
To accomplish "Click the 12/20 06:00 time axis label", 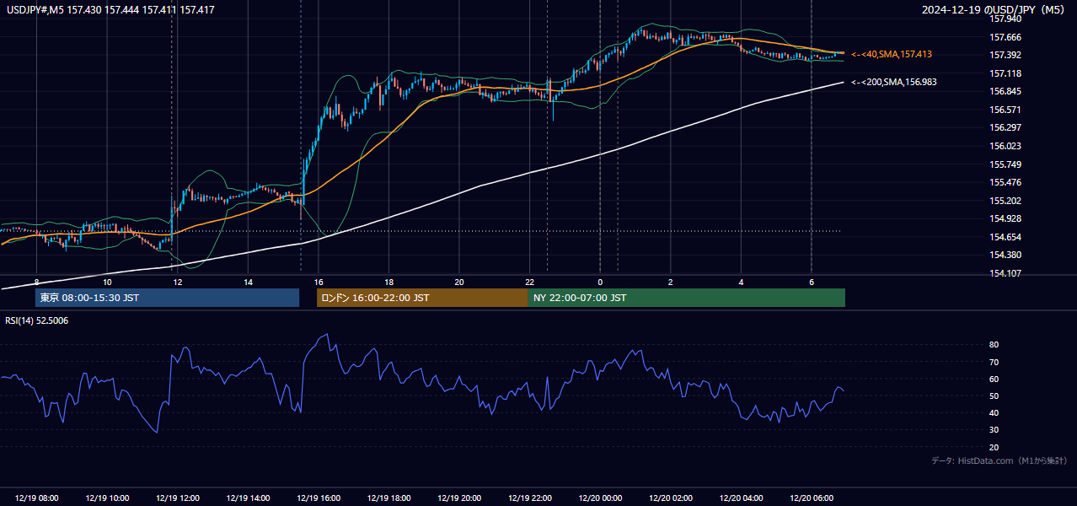I will [x=812, y=498].
